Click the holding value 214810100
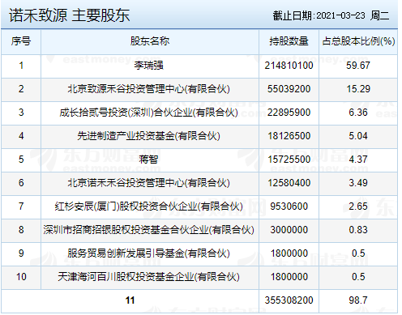 [x=289, y=66]
